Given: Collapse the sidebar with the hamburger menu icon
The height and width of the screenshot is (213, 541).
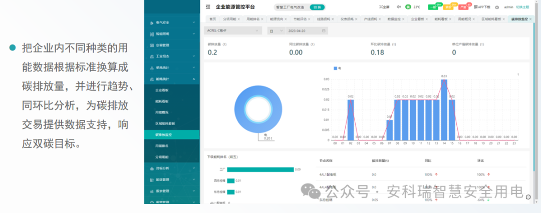Looking at the screenshot, I should [208, 7].
